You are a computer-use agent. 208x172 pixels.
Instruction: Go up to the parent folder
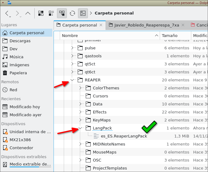(x=28, y=13)
